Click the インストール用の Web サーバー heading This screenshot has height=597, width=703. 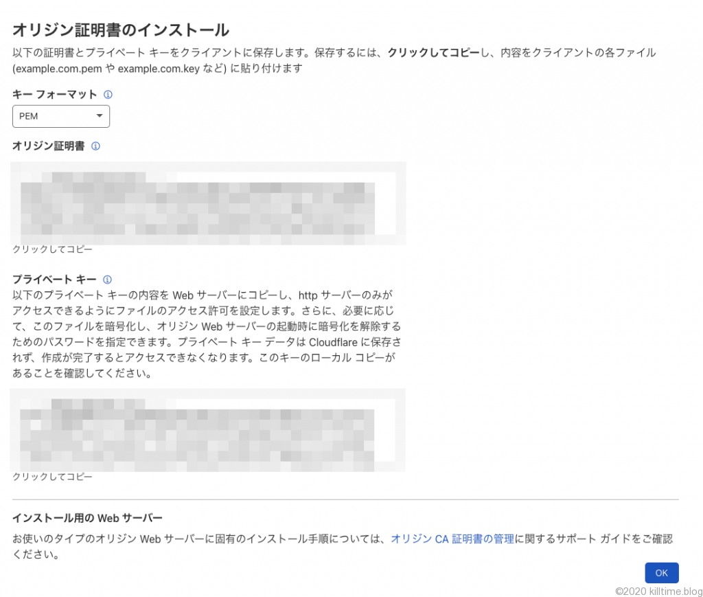(87, 518)
